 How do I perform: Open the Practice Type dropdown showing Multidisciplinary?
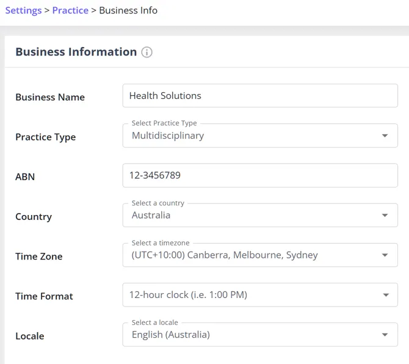click(x=260, y=136)
